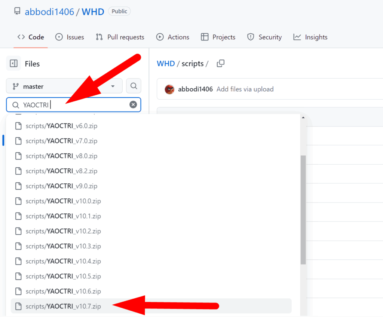
Task: Collapse the Files side panel icon
Action: (14, 64)
